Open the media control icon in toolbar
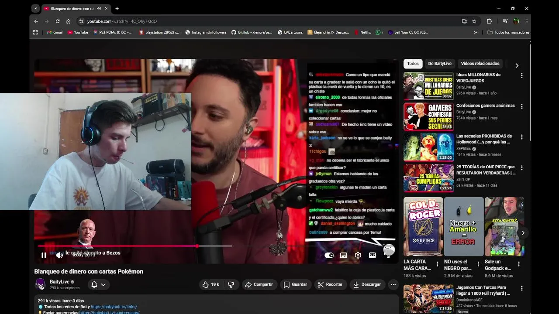The height and width of the screenshot is (314, 559). click(x=505, y=21)
